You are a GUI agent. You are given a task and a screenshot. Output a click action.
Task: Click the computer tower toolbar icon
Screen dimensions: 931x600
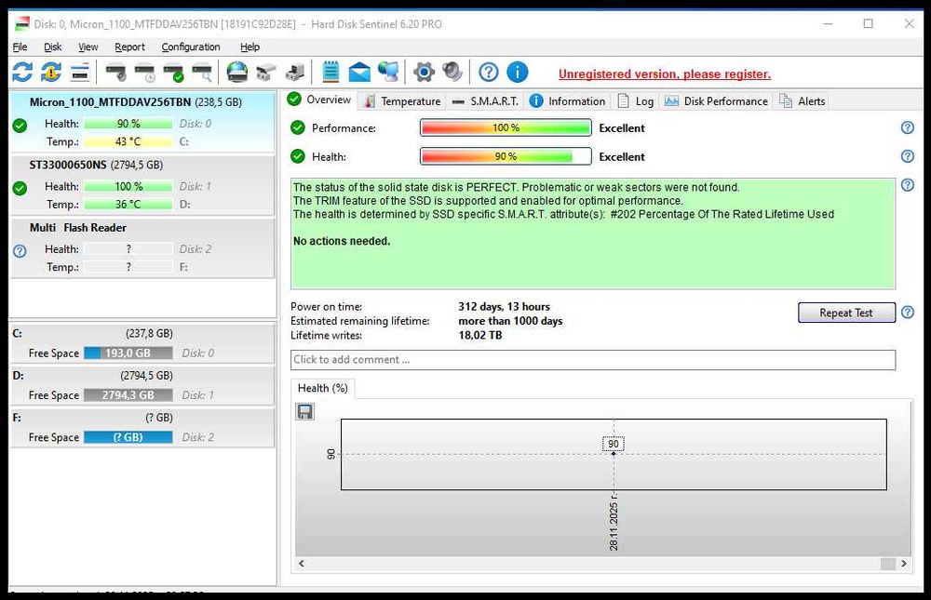pos(294,73)
